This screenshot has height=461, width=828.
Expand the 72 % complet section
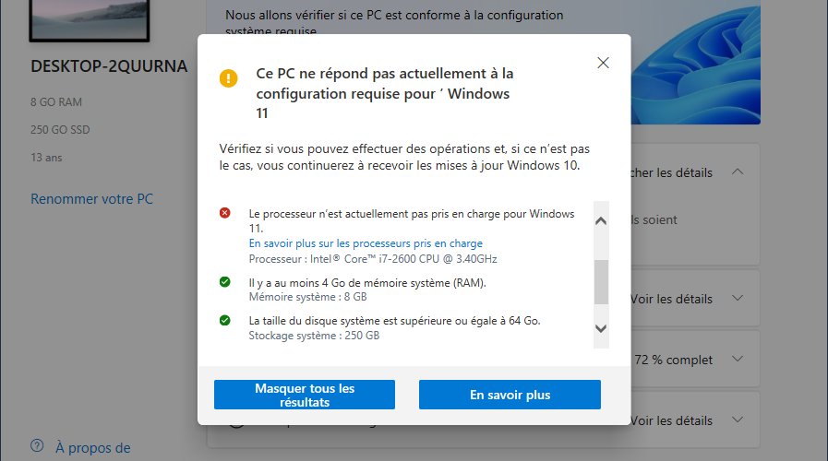click(x=738, y=360)
